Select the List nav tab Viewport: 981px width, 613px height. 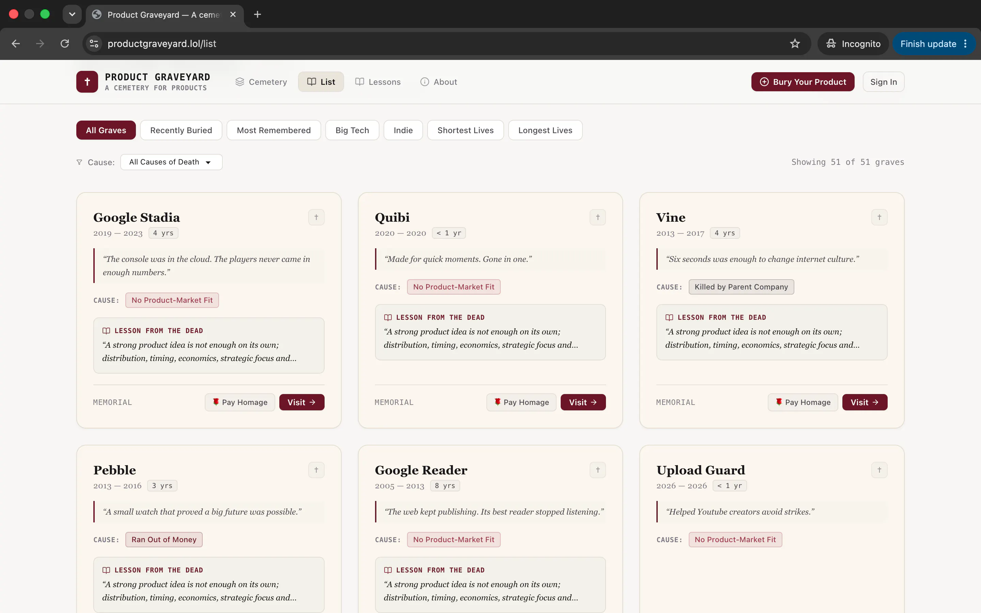point(321,82)
